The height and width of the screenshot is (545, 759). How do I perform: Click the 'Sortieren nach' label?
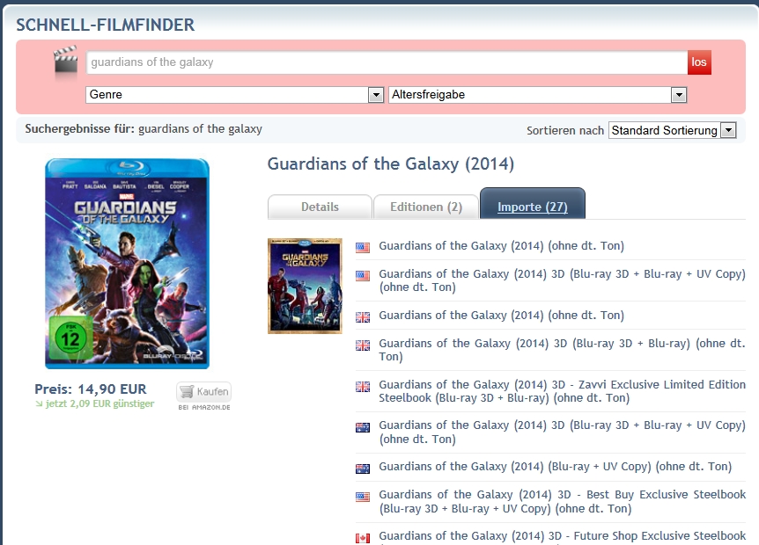point(565,130)
